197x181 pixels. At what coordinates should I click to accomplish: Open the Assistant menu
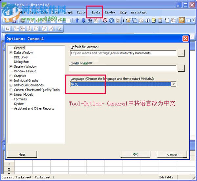139,12
